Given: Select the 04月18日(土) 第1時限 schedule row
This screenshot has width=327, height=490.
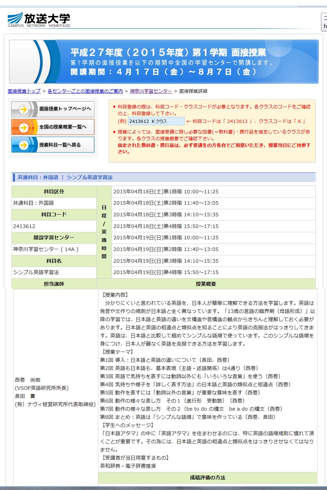Looking at the screenshot, I should click(x=213, y=192).
